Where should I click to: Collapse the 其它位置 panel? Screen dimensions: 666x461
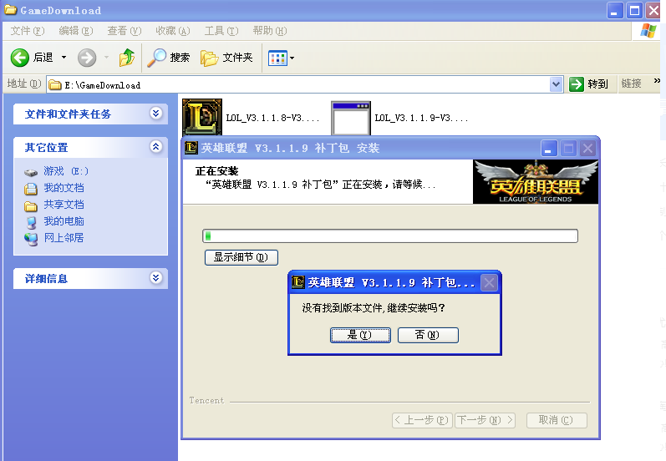pyautogui.click(x=155, y=147)
